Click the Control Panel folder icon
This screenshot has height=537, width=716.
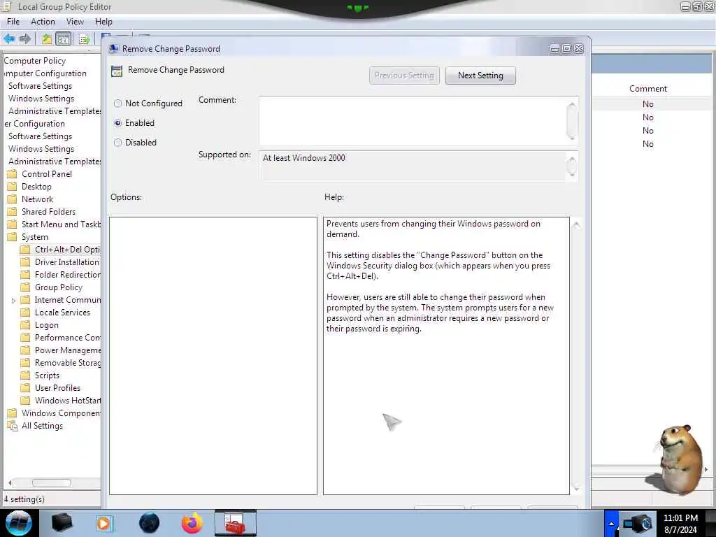[13, 174]
